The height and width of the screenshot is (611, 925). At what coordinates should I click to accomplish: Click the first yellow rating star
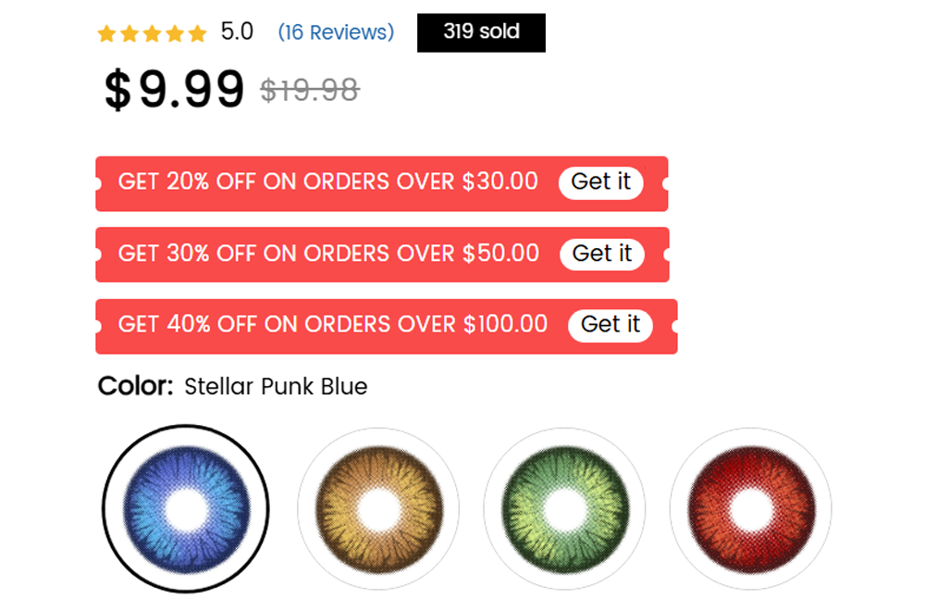[106, 33]
